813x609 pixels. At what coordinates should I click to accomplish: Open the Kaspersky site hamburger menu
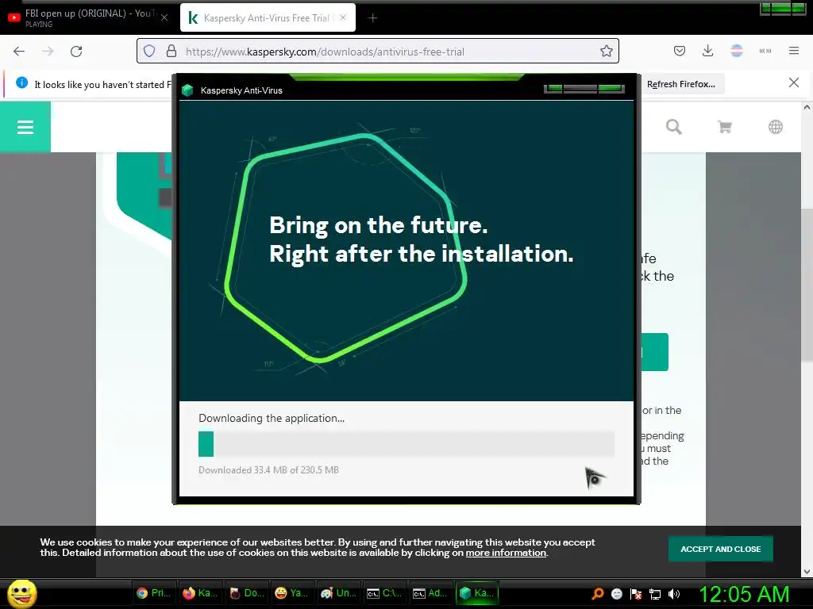tap(25, 127)
